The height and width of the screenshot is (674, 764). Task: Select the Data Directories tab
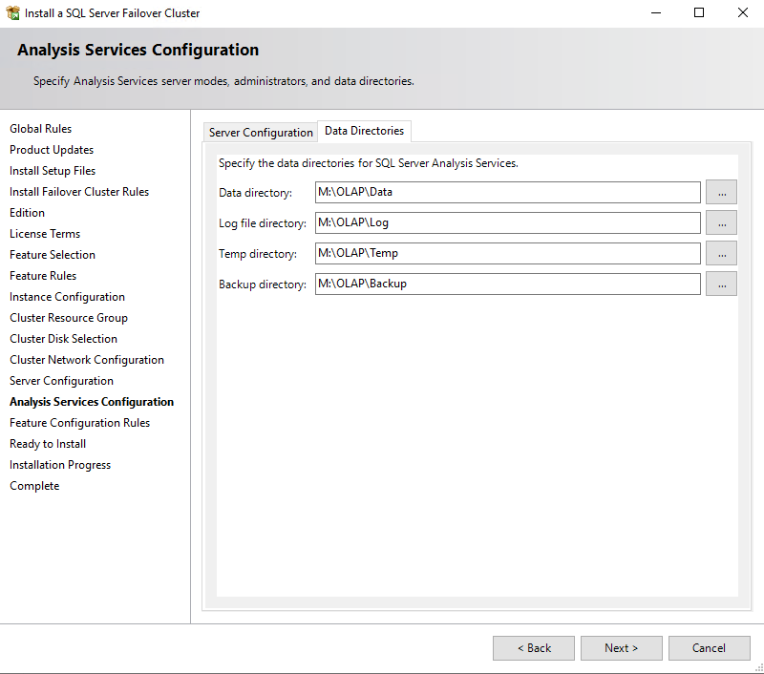(x=364, y=131)
